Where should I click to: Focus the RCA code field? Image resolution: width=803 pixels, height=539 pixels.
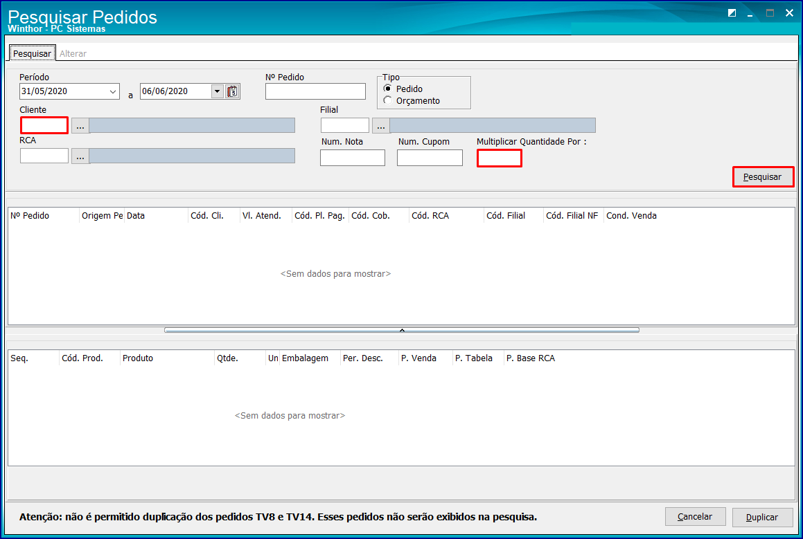pos(44,156)
